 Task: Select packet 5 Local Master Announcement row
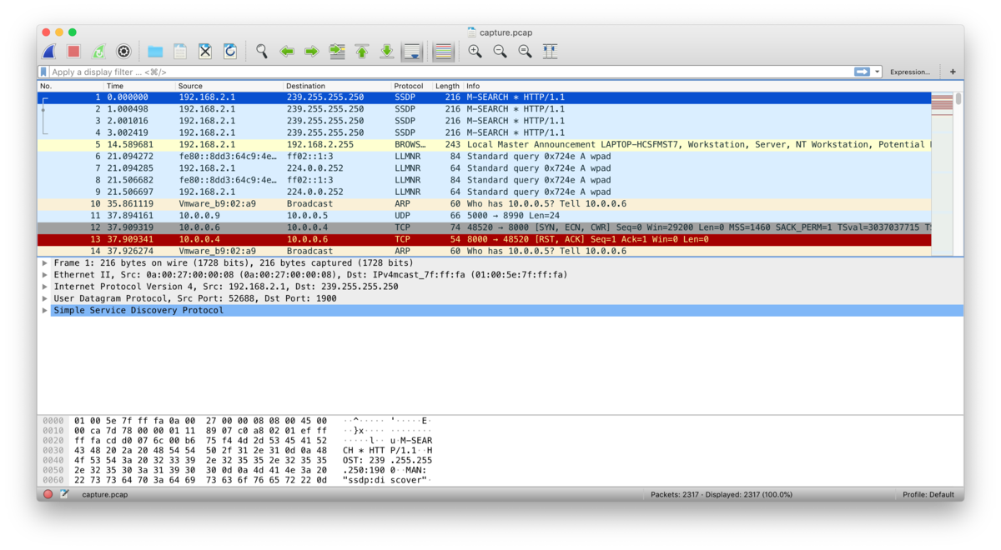click(x=484, y=144)
